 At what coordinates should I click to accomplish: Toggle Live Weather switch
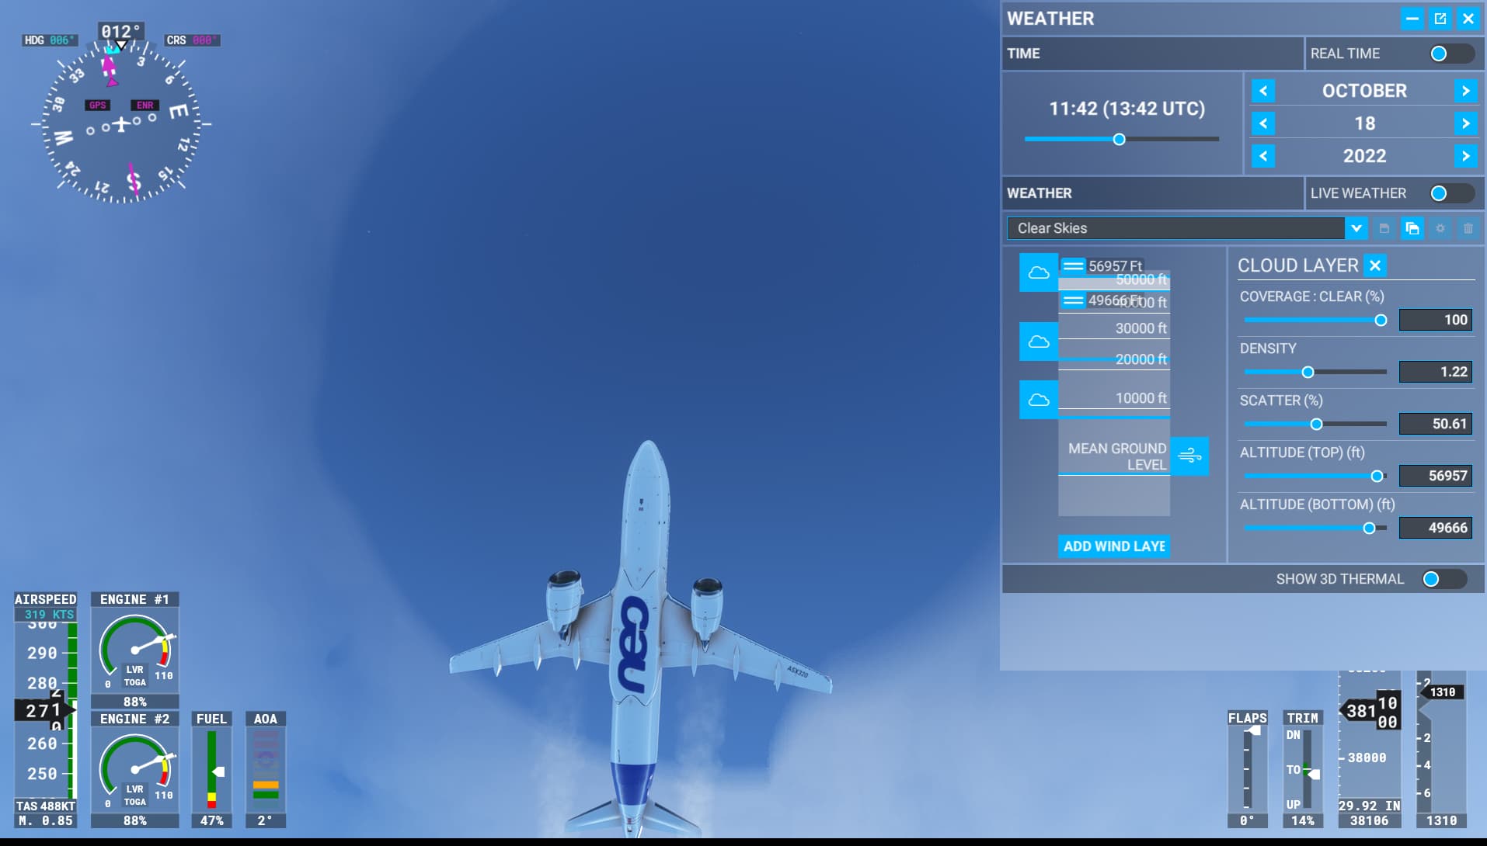coord(1451,193)
